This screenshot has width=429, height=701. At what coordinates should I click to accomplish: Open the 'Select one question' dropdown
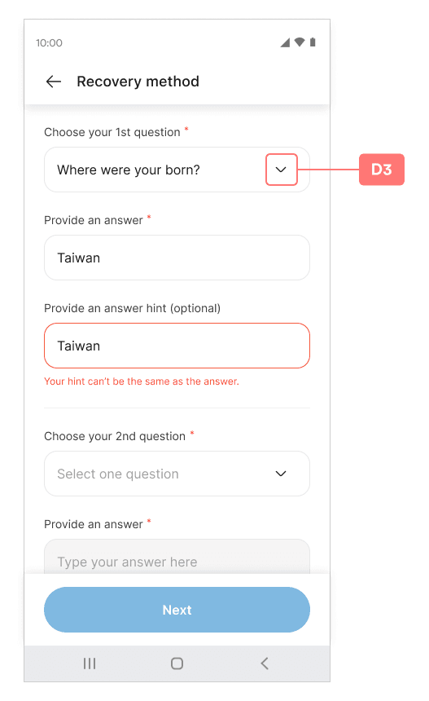tap(177, 474)
